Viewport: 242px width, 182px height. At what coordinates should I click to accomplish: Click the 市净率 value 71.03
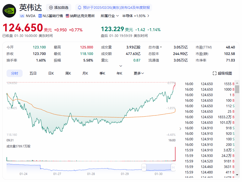tap(230, 60)
